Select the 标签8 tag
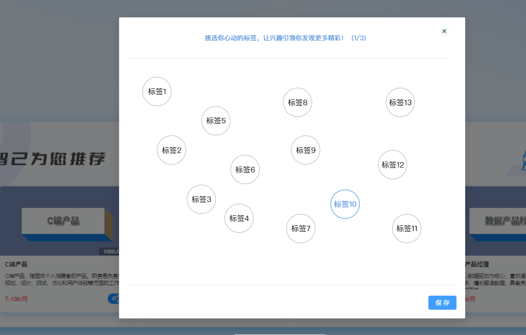The height and width of the screenshot is (335, 526). [x=297, y=103]
